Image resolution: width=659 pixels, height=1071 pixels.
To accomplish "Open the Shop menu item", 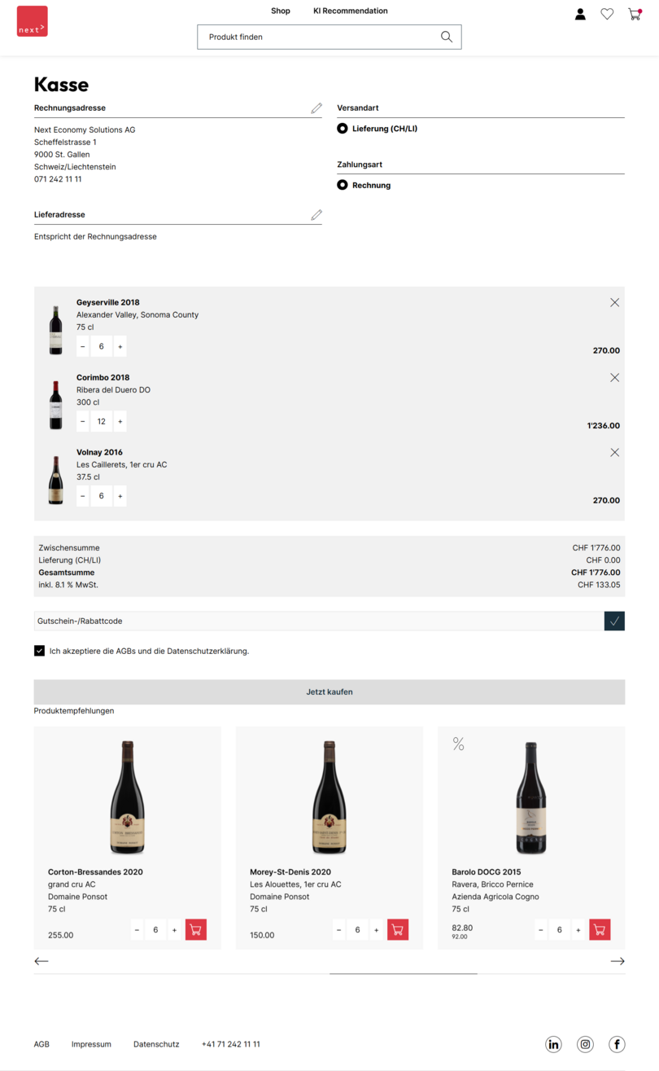I will 280,11.
